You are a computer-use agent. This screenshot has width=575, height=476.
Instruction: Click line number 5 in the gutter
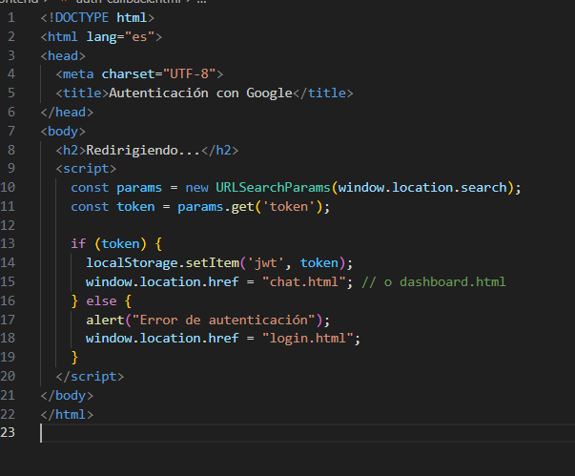[x=11, y=93]
